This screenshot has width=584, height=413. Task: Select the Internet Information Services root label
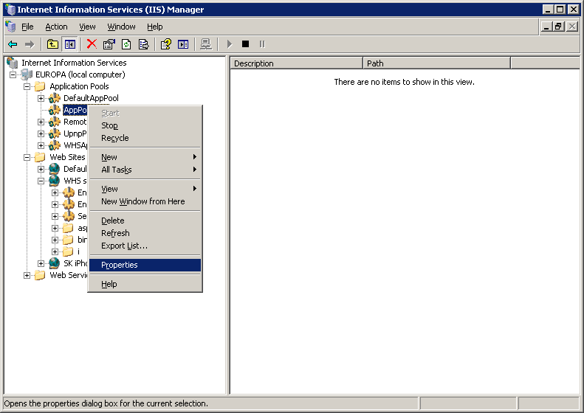pyautogui.click(x=74, y=63)
